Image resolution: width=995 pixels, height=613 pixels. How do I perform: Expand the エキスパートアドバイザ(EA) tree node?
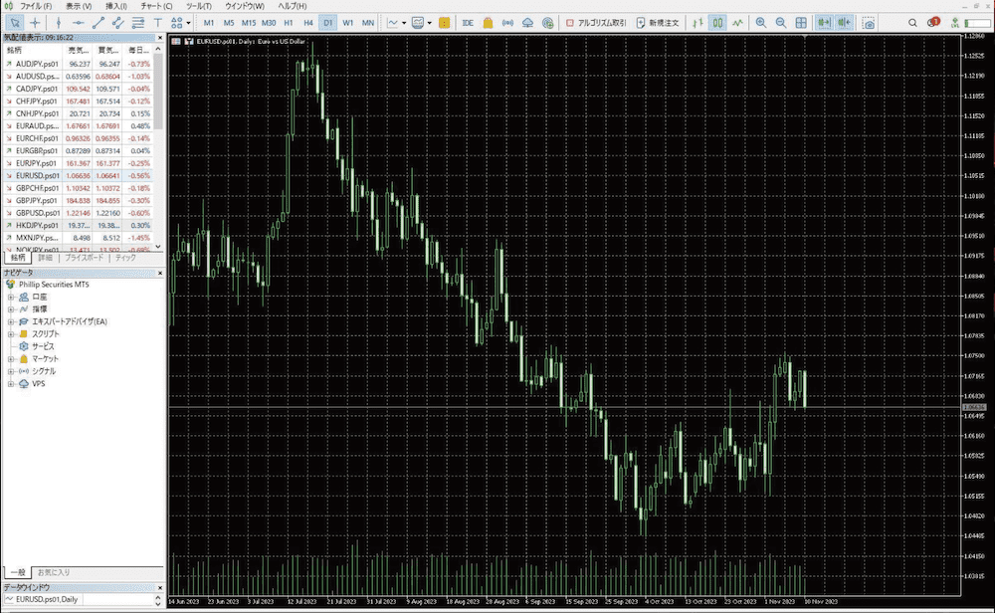[11, 321]
